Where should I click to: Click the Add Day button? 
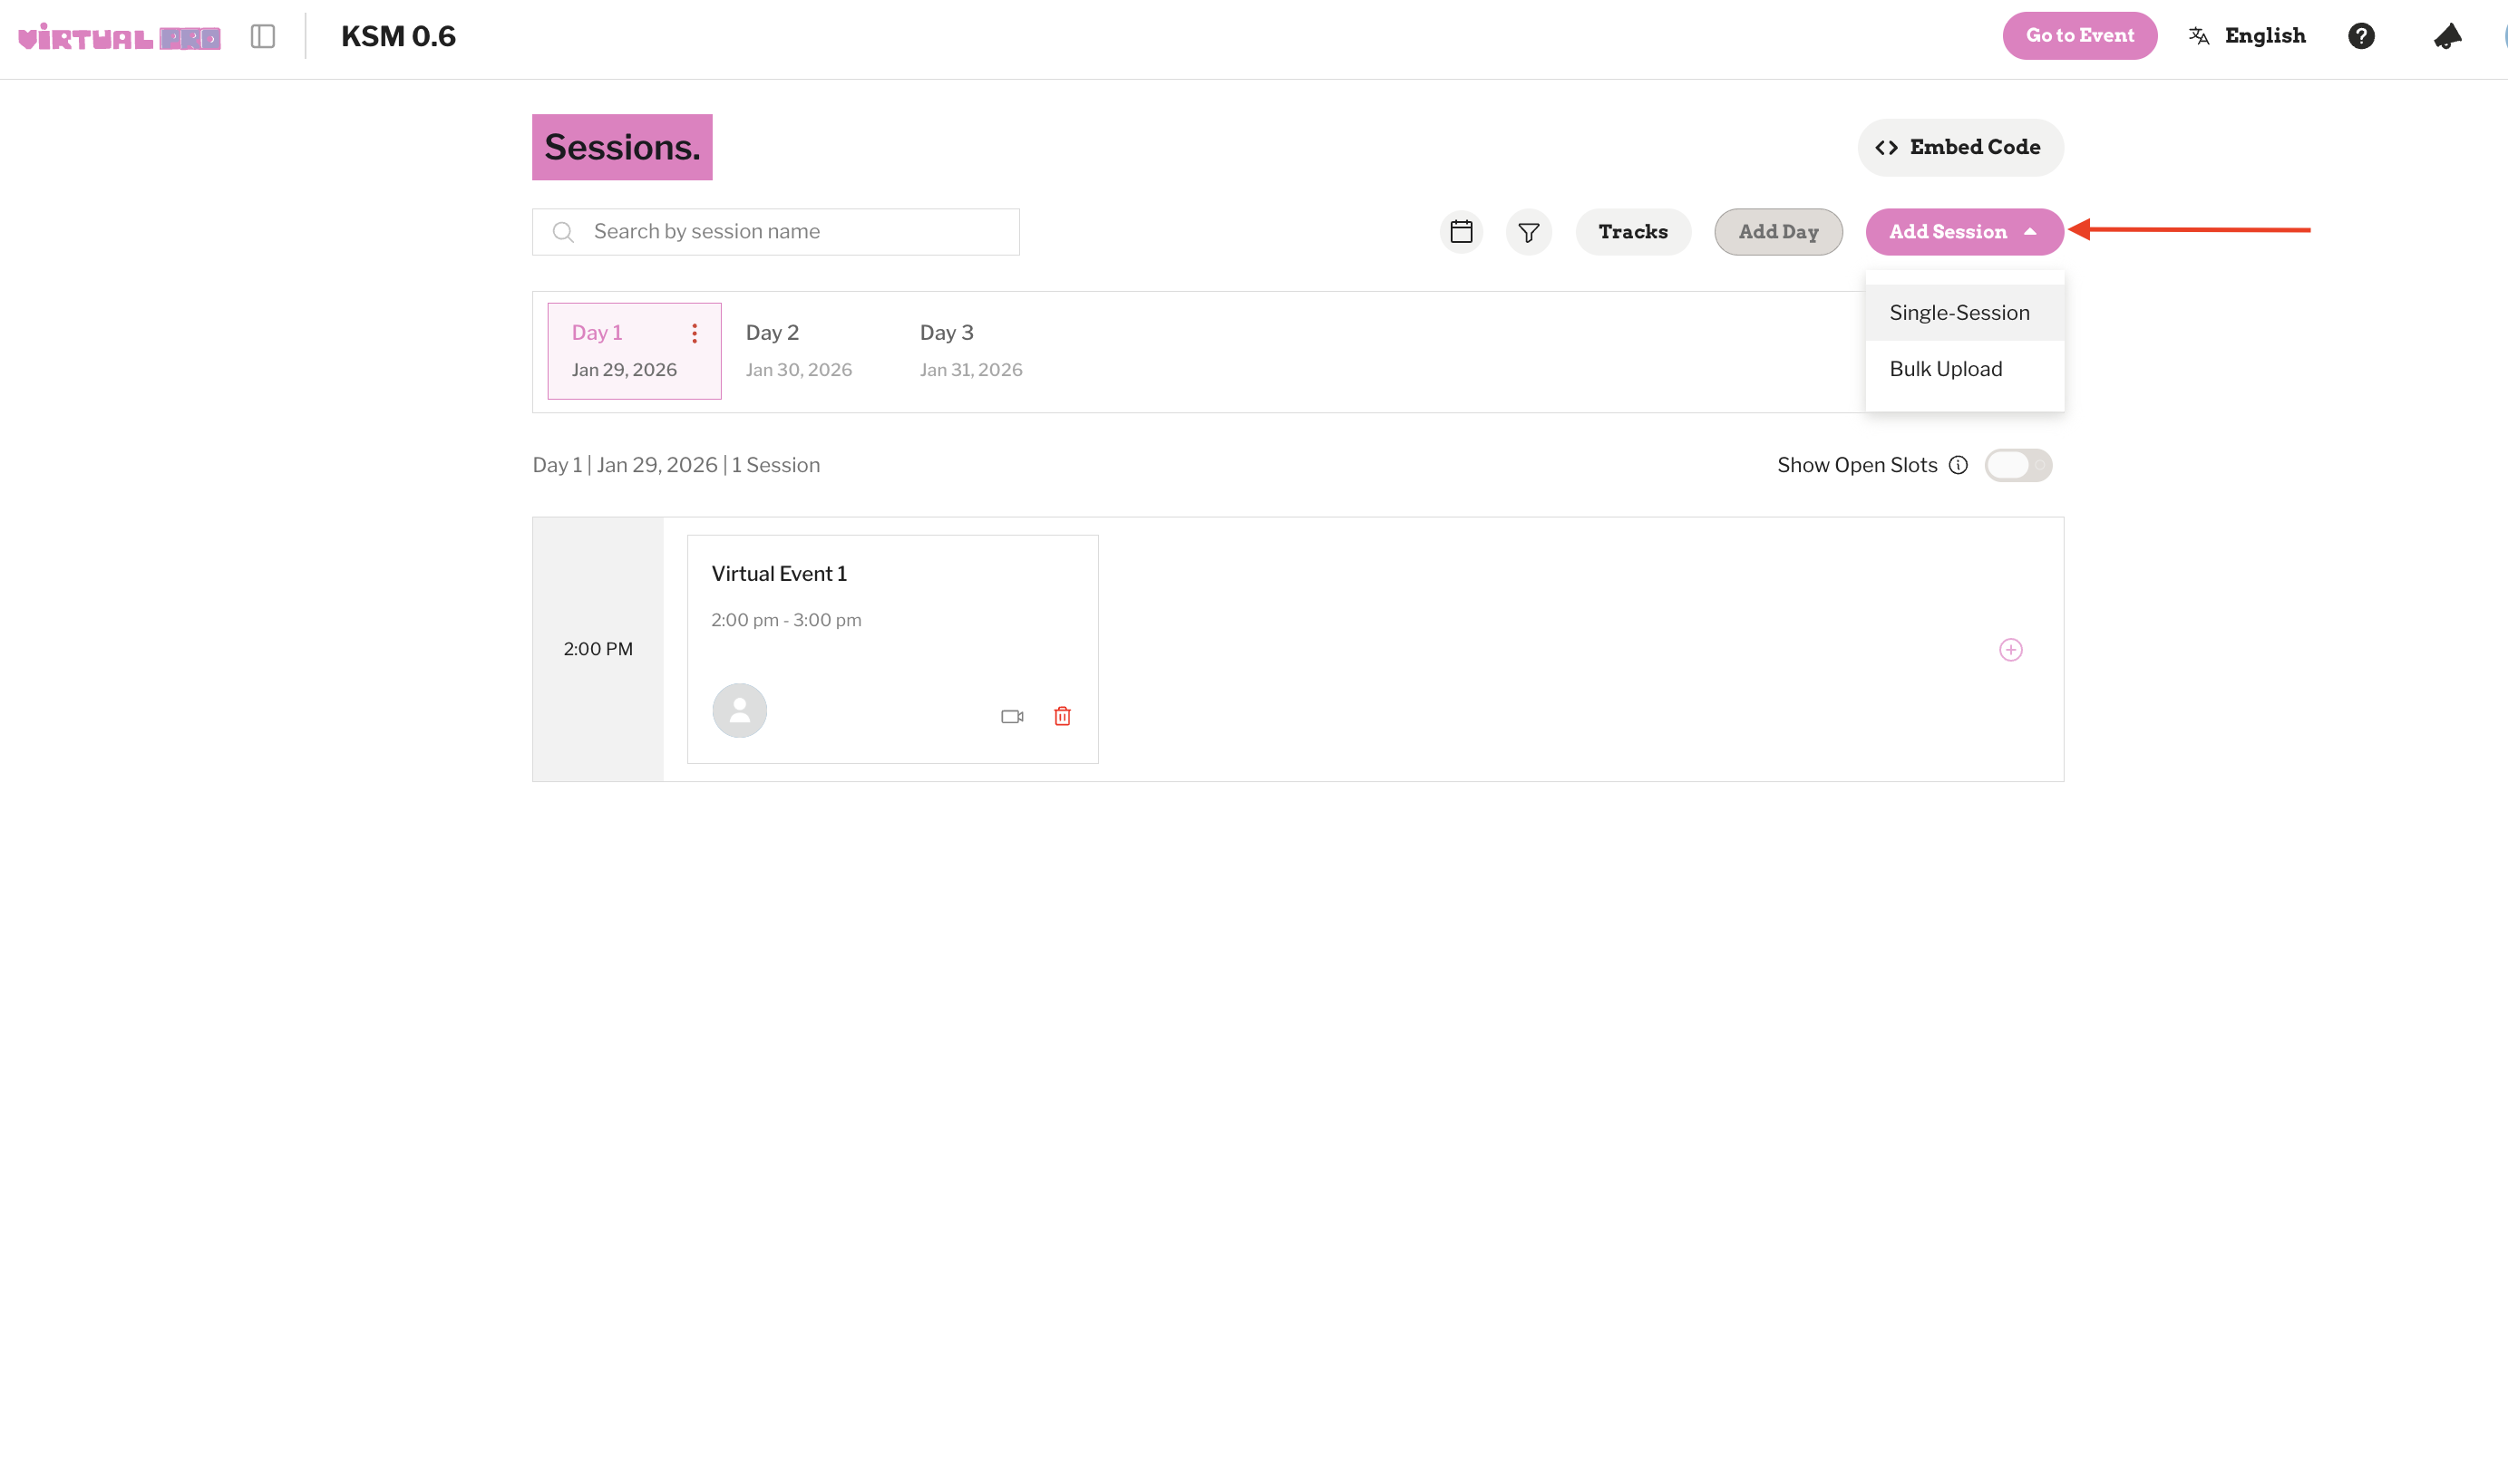(x=1777, y=232)
